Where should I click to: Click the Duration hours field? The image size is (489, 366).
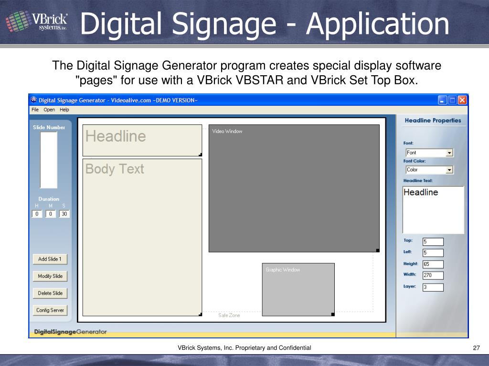click(37, 214)
